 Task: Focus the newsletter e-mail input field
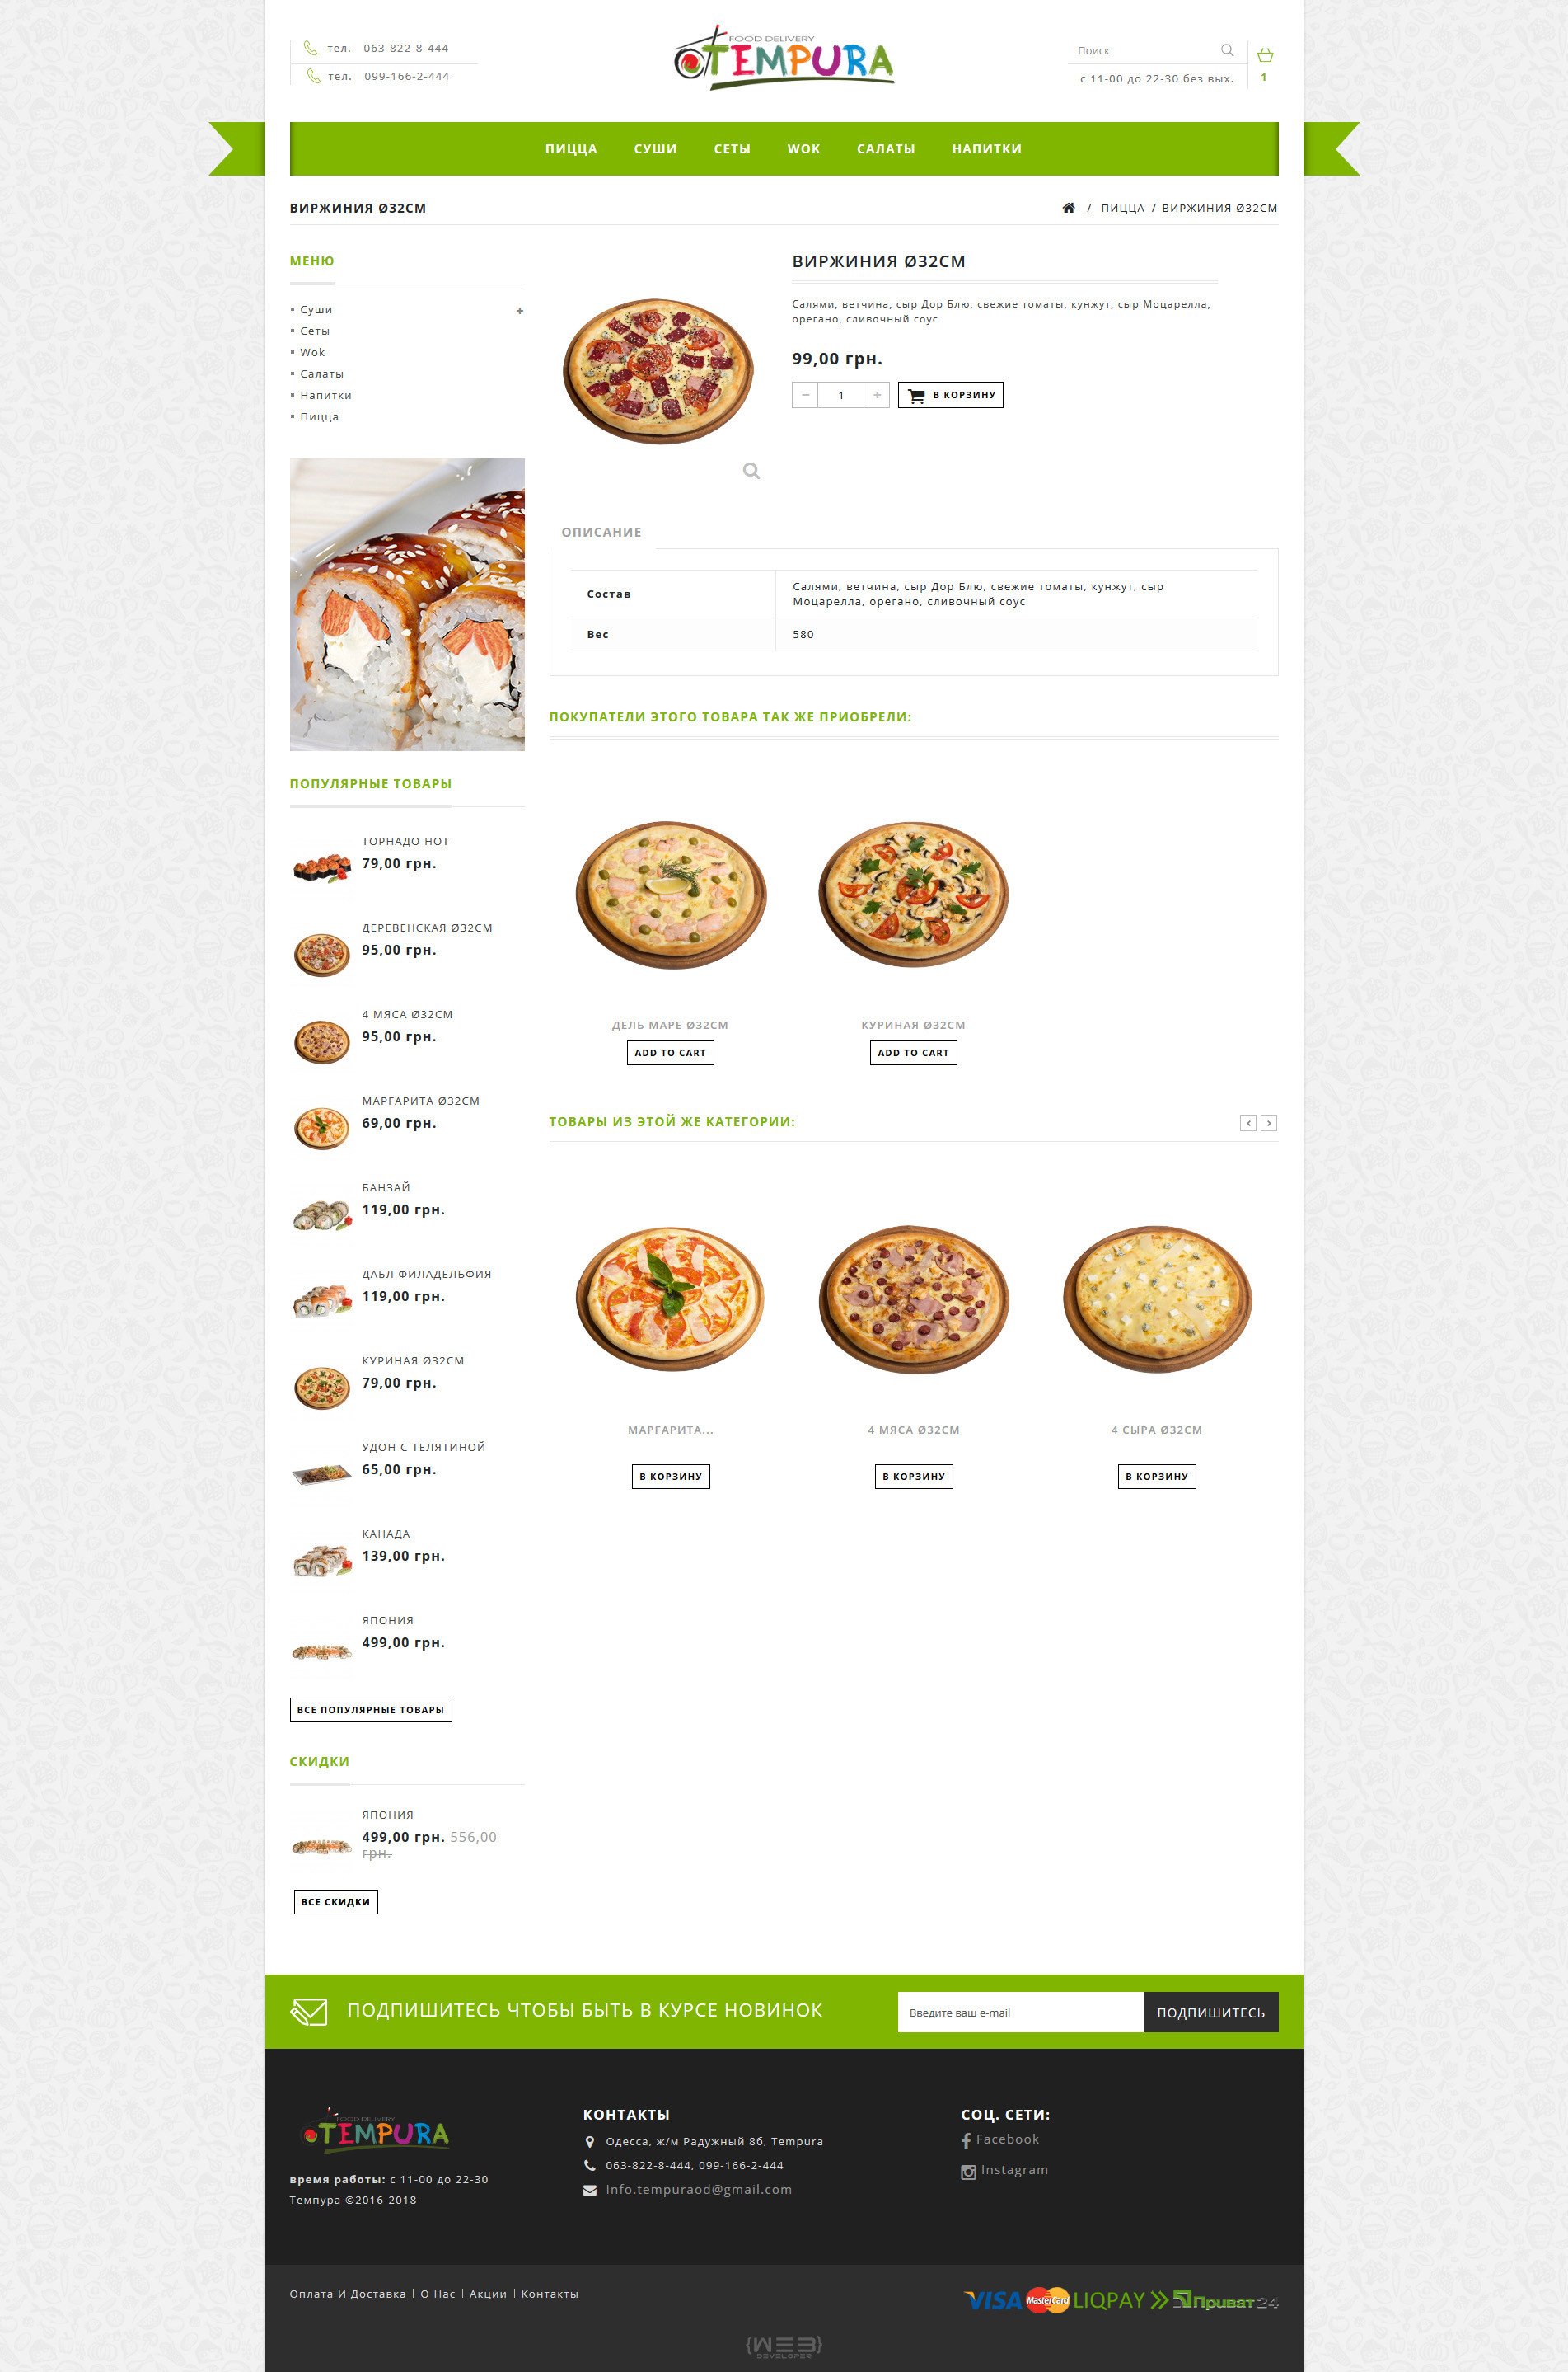[1021, 2012]
